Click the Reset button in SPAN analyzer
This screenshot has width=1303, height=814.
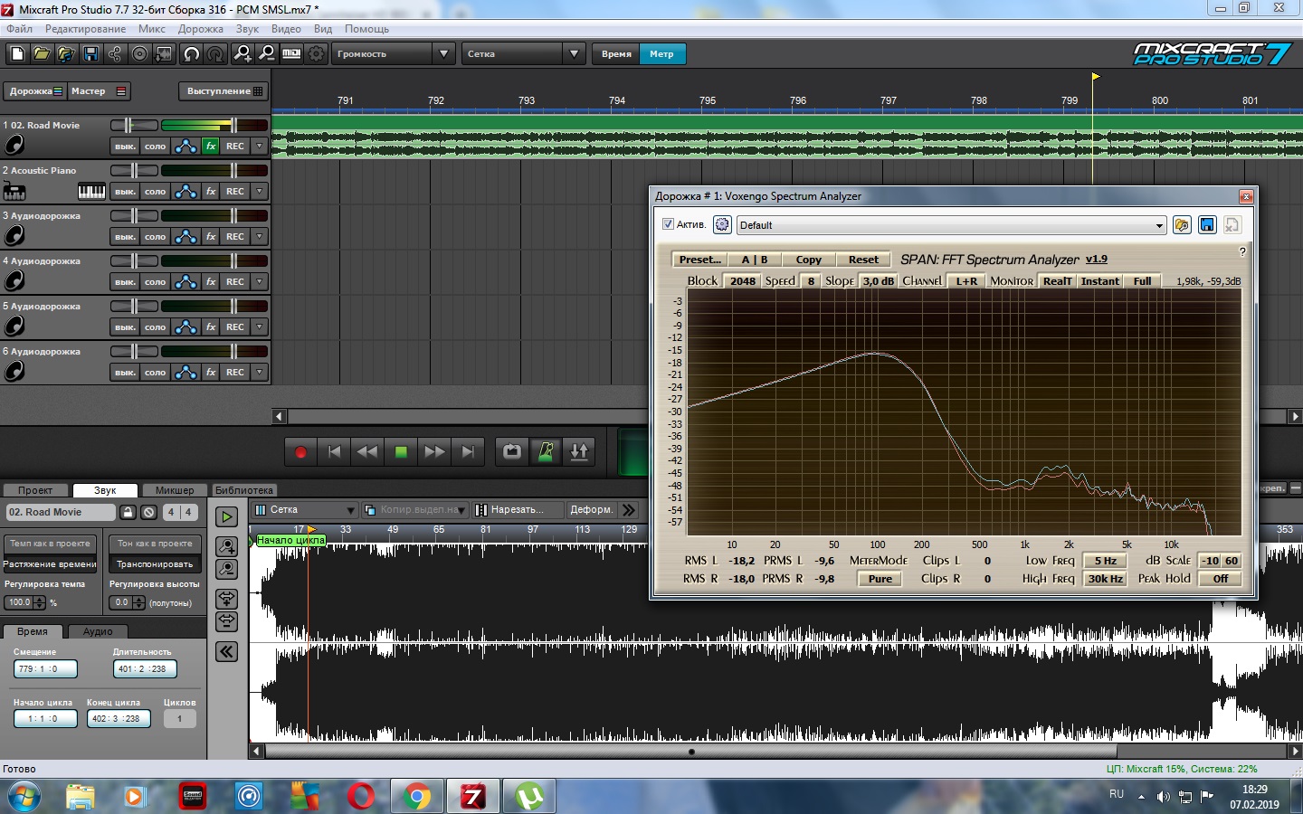click(863, 260)
